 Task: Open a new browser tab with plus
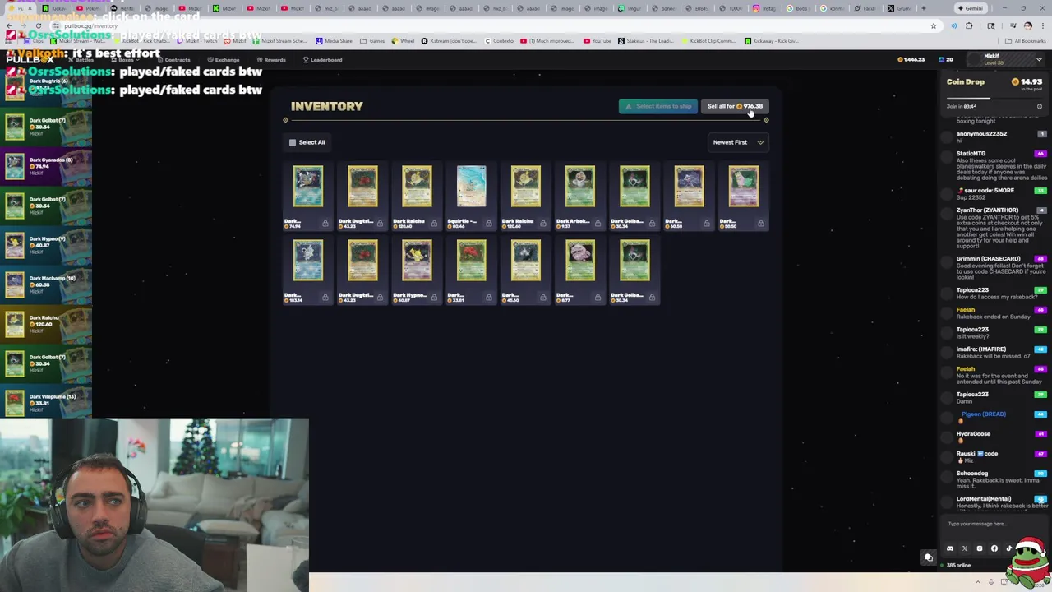tap(923, 8)
